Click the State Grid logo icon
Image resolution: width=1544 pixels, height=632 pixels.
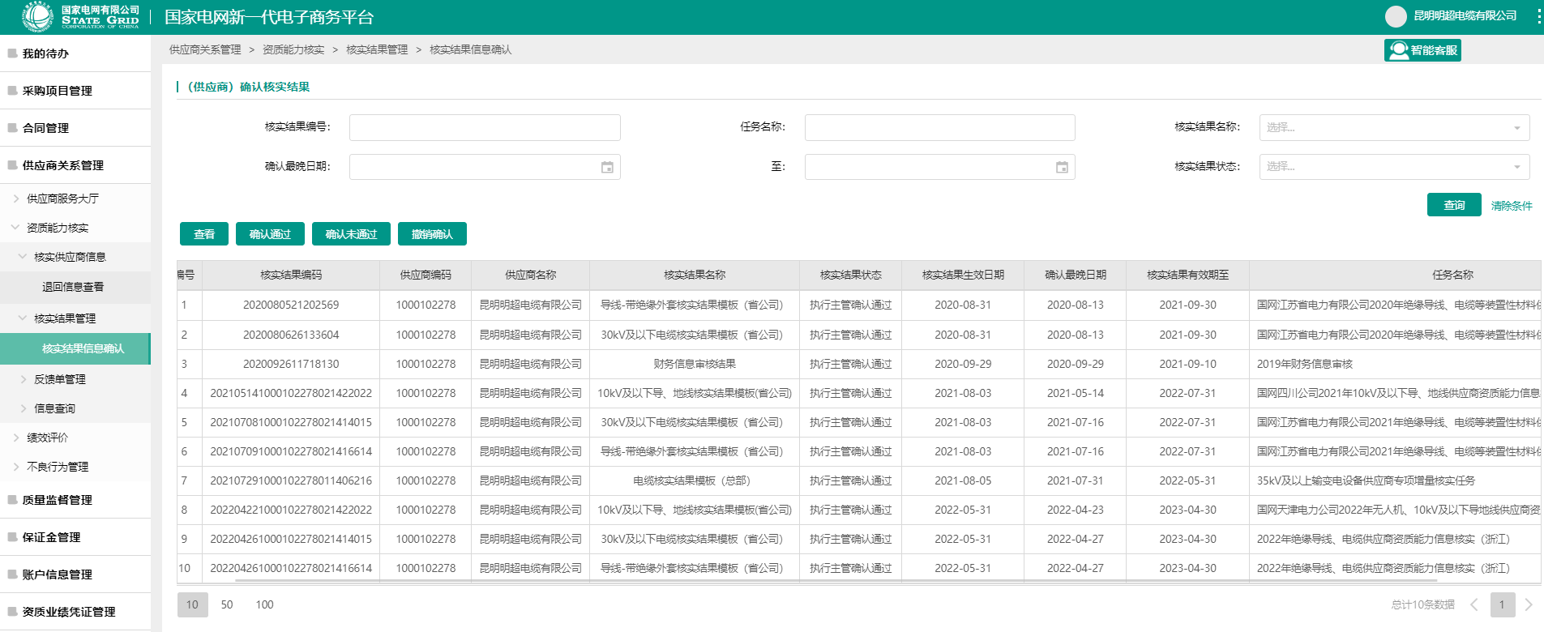[37, 16]
